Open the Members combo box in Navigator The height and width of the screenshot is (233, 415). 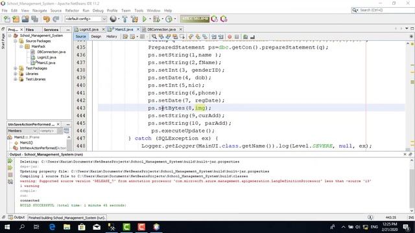[x=22, y=131]
